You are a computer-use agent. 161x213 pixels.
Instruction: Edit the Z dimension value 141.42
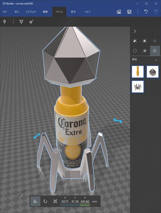pyautogui.click(x=85, y=202)
